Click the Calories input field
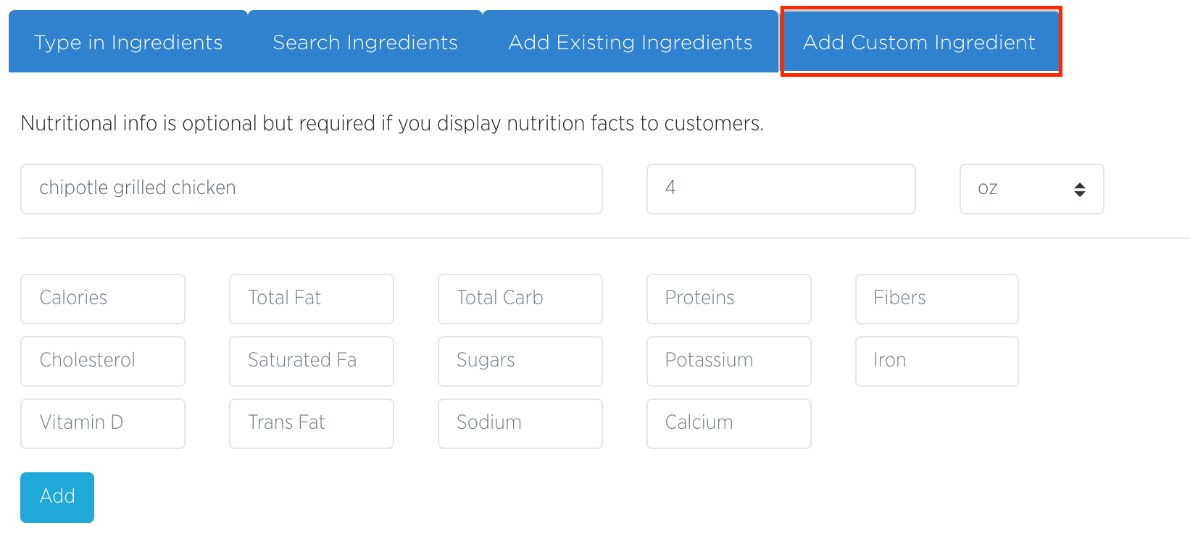This screenshot has height=536, width=1190. 103,298
